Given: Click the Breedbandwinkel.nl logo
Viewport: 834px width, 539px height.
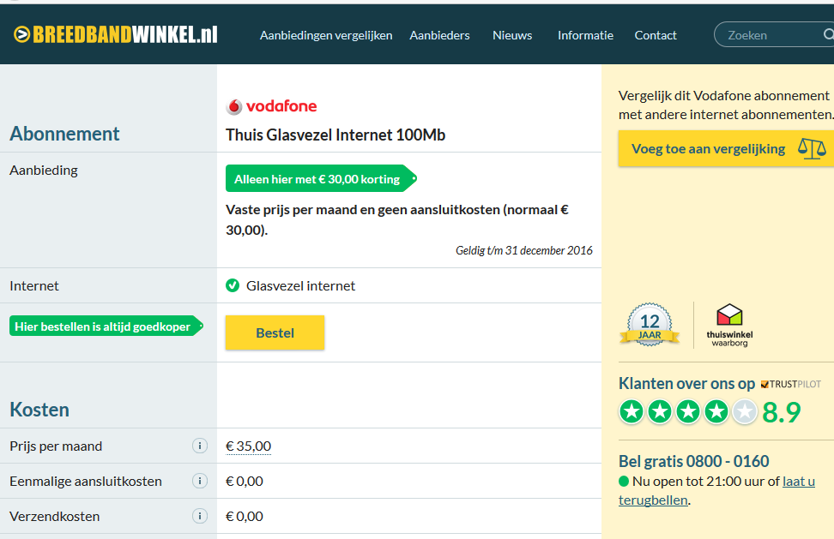Looking at the screenshot, I should pos(116,35).
